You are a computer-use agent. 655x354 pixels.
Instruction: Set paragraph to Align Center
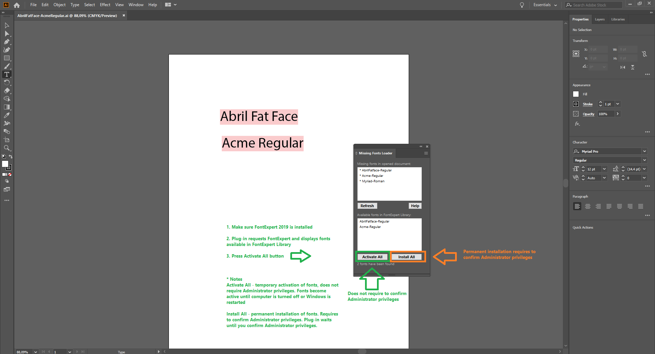(x=587, y=206)
